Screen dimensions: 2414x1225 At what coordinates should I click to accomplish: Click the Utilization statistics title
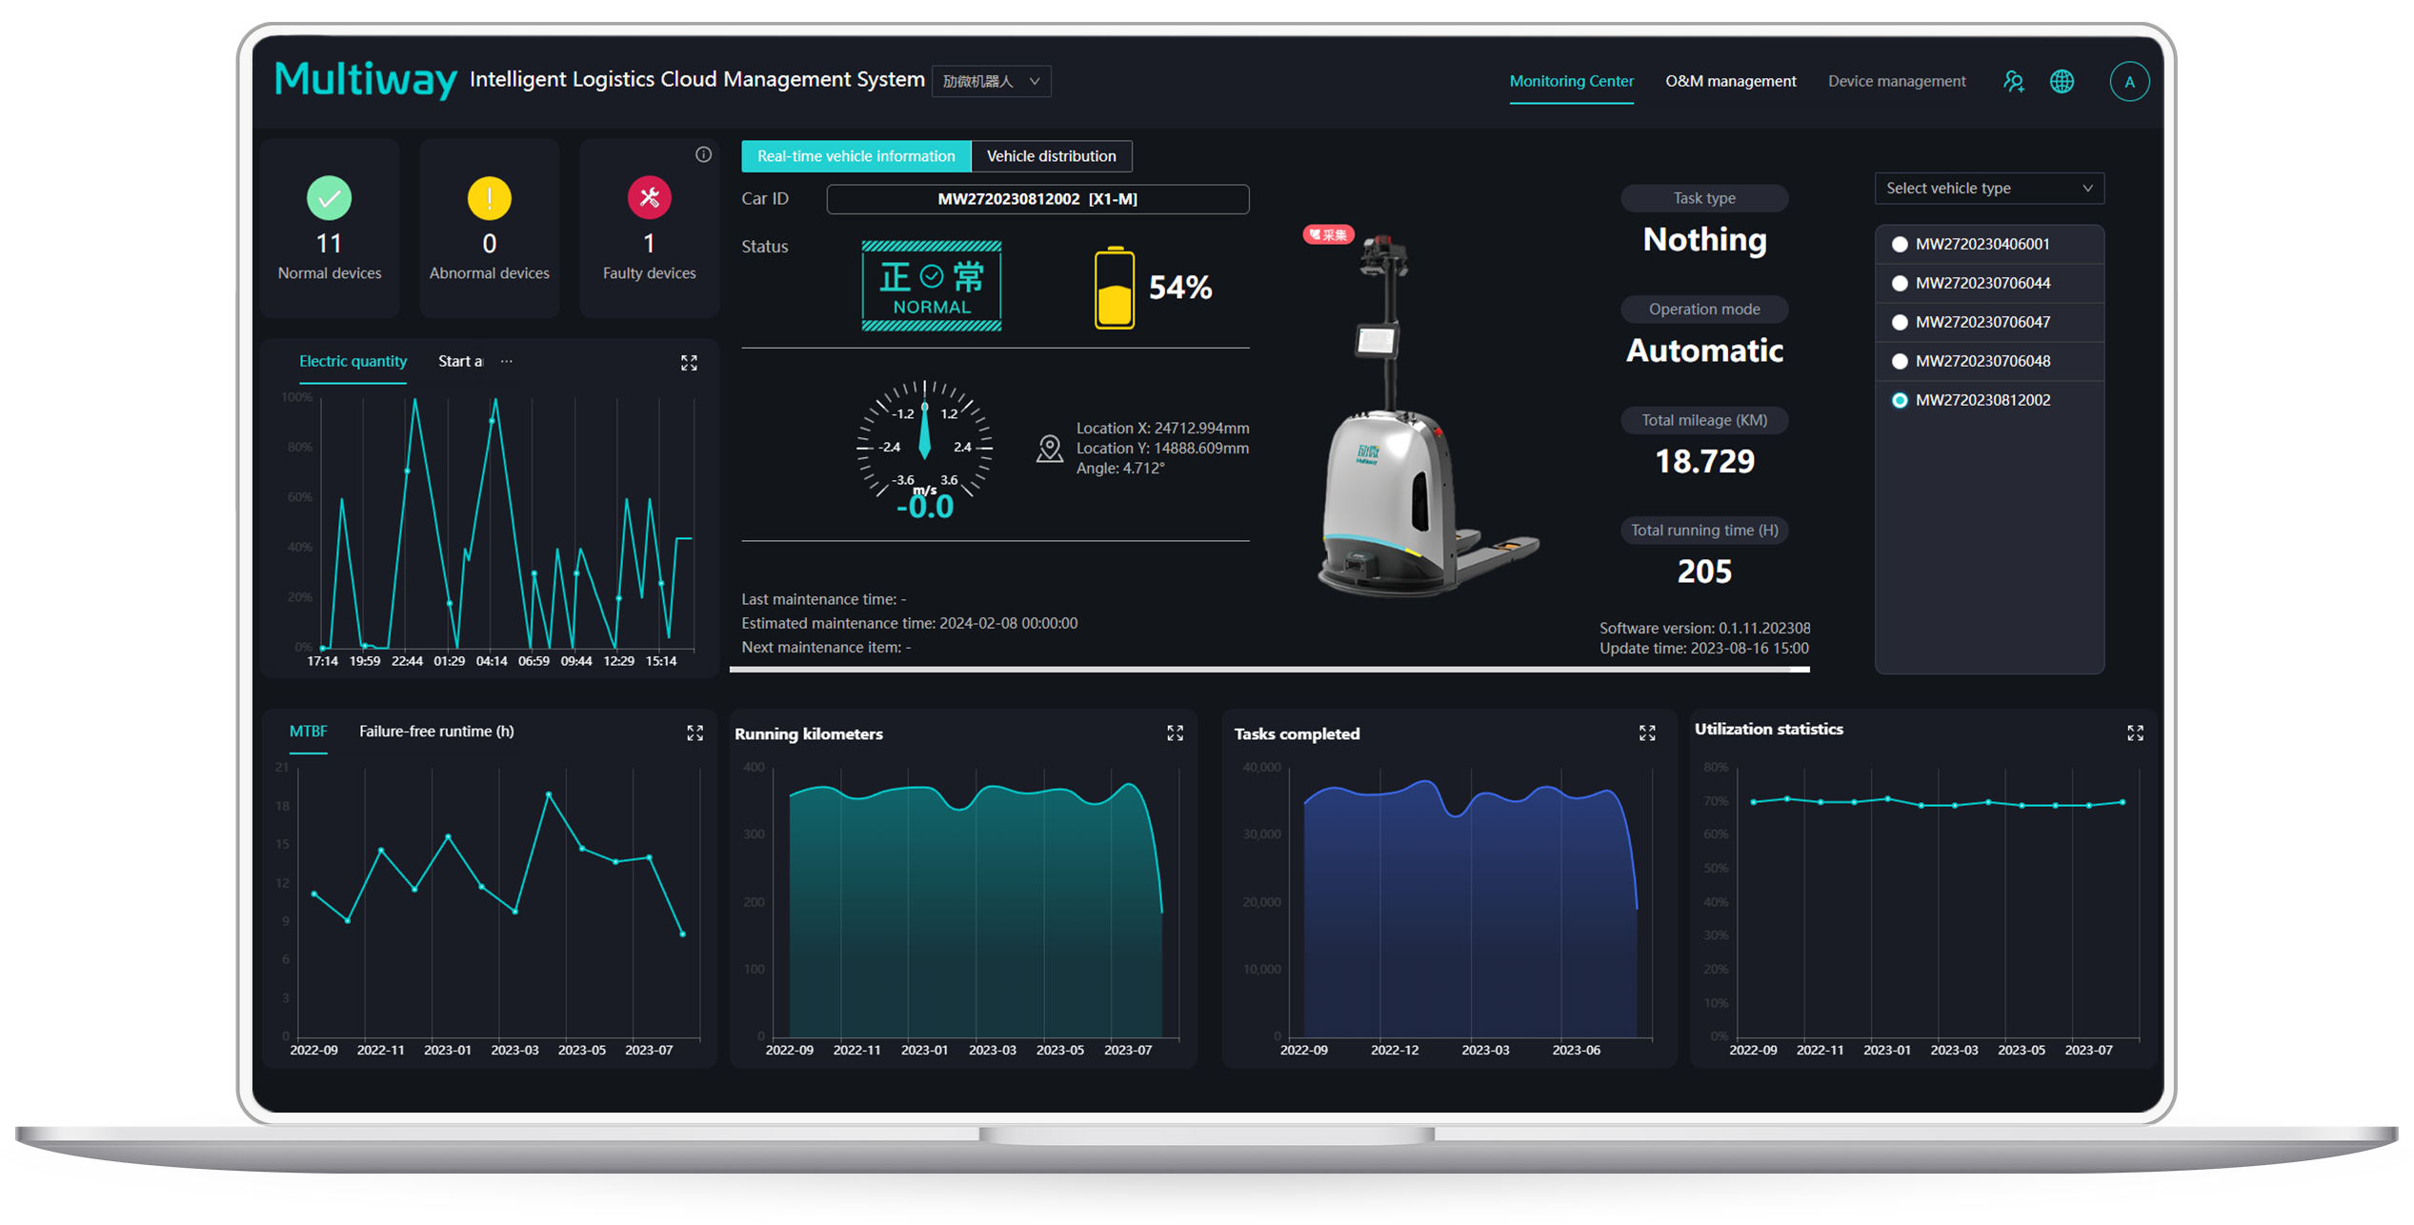(x=1768, y=729)
